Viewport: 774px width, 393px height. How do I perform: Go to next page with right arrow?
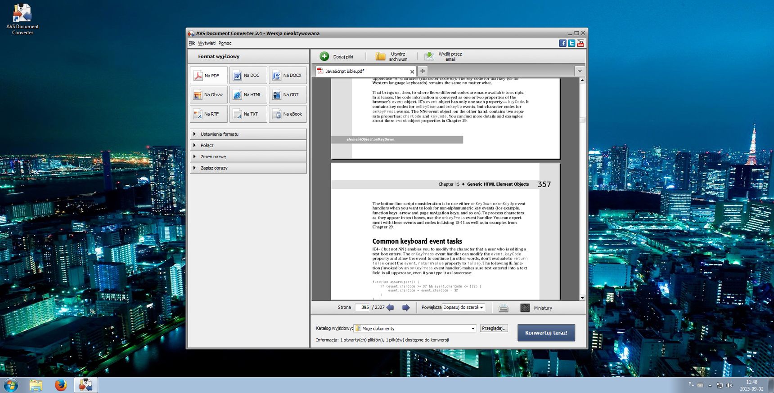(x=406, y=308)
